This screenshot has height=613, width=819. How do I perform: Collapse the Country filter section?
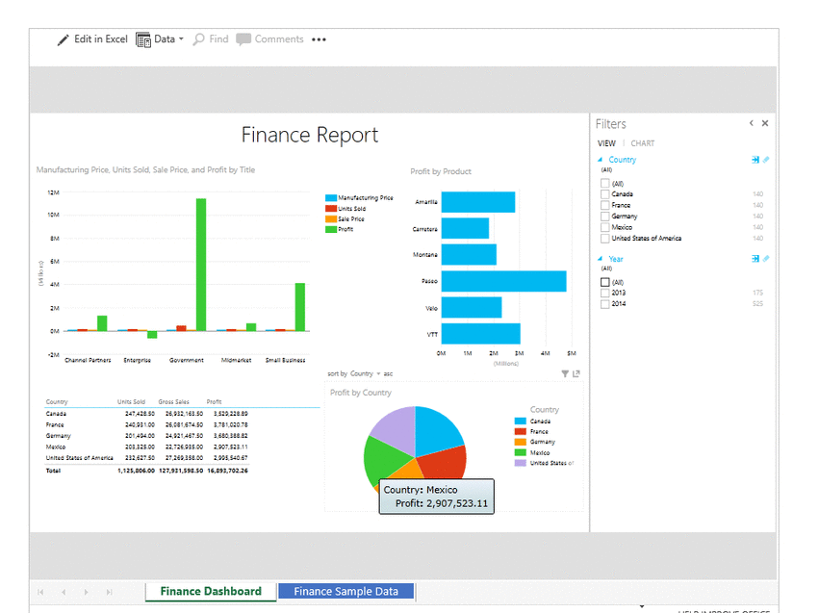click(x=602, y=160)
